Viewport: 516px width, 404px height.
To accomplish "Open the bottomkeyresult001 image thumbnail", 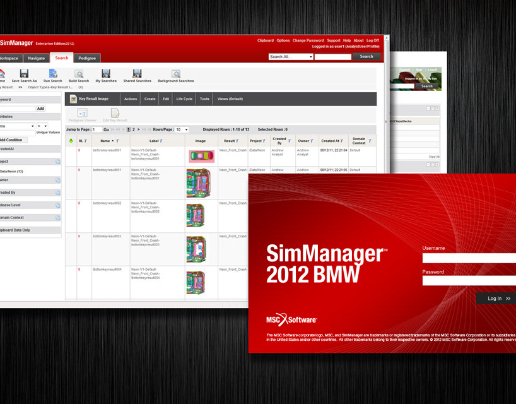I will (x=199, y=182).
